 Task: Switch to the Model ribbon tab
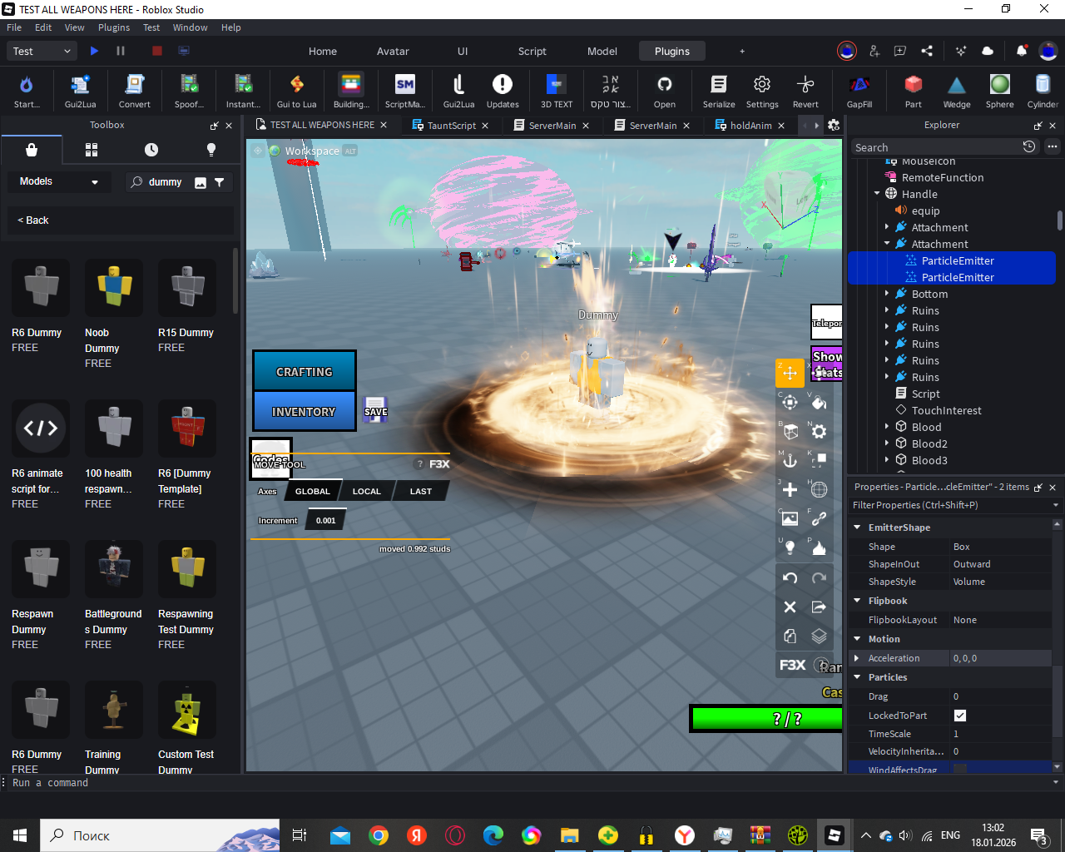[602, 51]
